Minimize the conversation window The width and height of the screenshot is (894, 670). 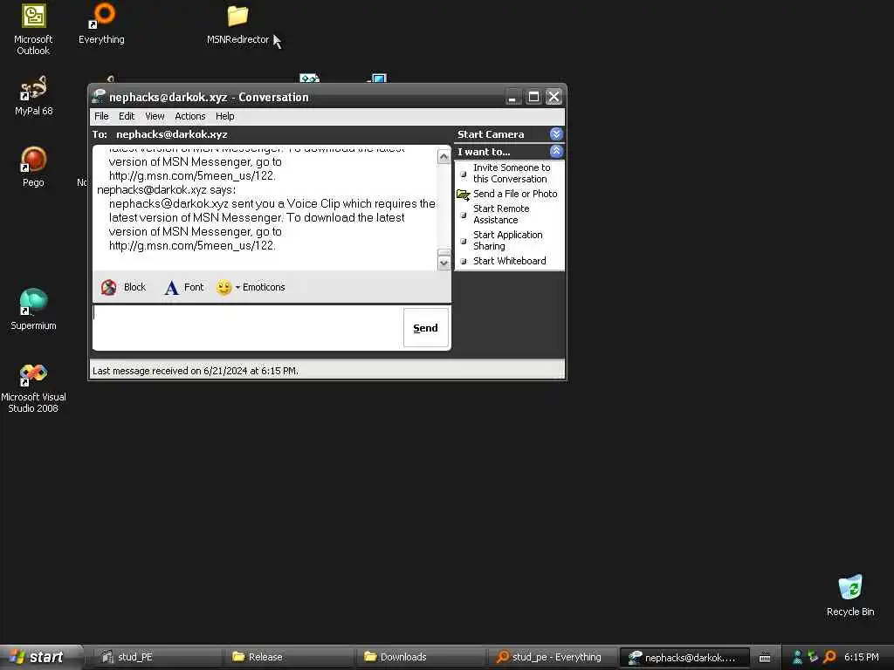point(513,97)
